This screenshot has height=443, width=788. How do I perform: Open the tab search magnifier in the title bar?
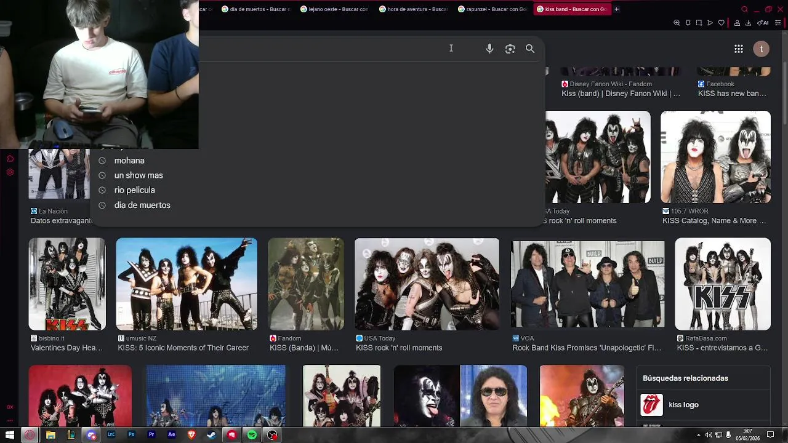[744, 9]
